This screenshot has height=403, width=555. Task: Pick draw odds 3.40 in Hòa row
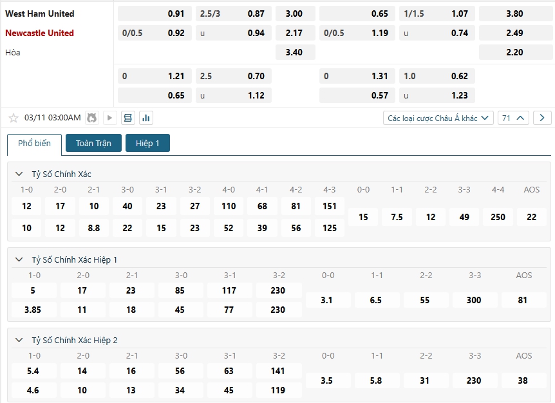[x=294, y=52]
